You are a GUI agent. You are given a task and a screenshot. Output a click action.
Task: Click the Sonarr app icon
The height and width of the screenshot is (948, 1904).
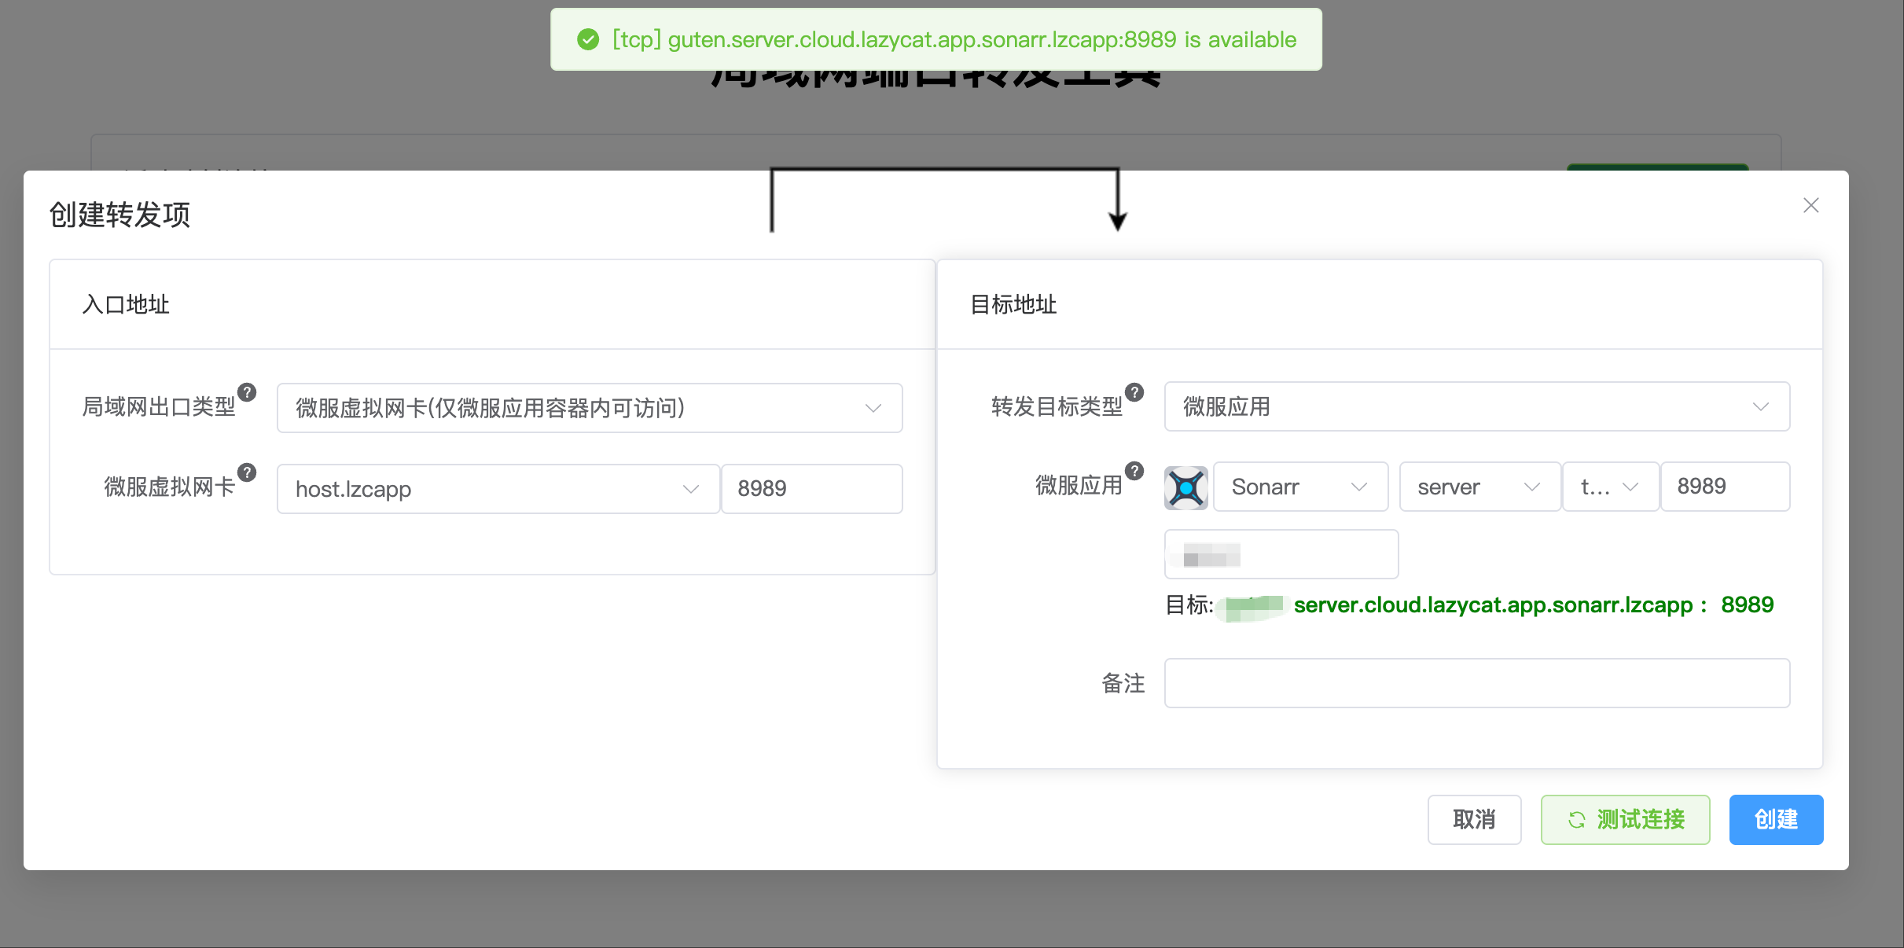click(x=1186, y=487)
